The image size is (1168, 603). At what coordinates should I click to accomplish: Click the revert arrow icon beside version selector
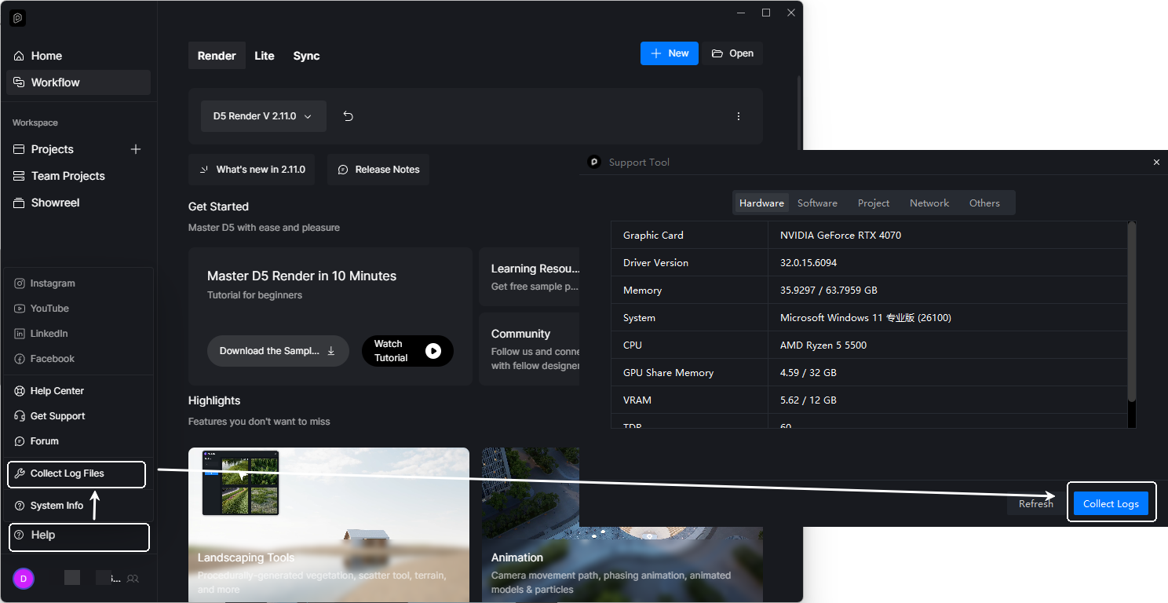[x=349, y=116]
